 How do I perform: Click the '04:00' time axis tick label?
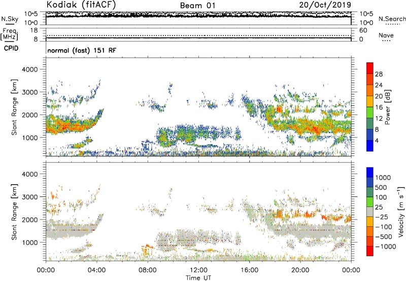tap(96, 270)
